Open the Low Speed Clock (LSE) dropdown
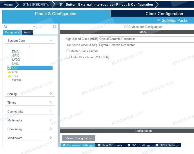Image resolution: width=194 pixels, height=154 pixels. 146,45
